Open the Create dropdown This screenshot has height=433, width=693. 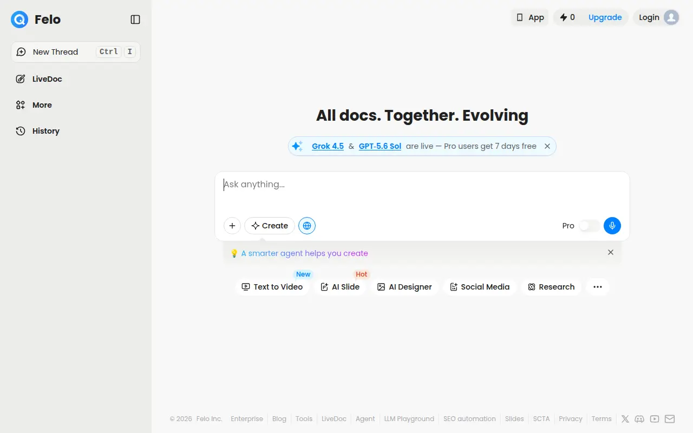click(x=270, y=226)
